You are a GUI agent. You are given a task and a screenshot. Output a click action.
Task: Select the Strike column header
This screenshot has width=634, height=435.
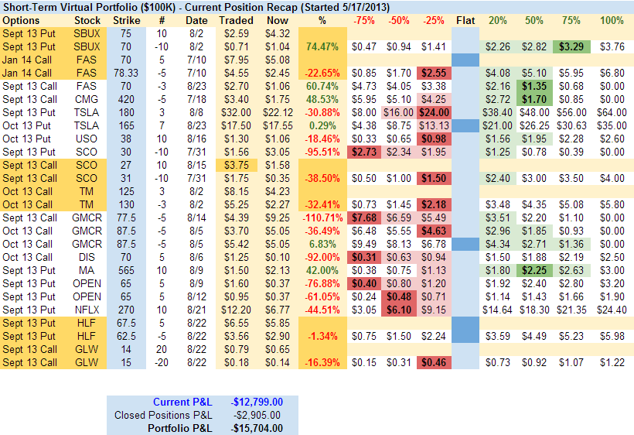(x=127, y=20)
